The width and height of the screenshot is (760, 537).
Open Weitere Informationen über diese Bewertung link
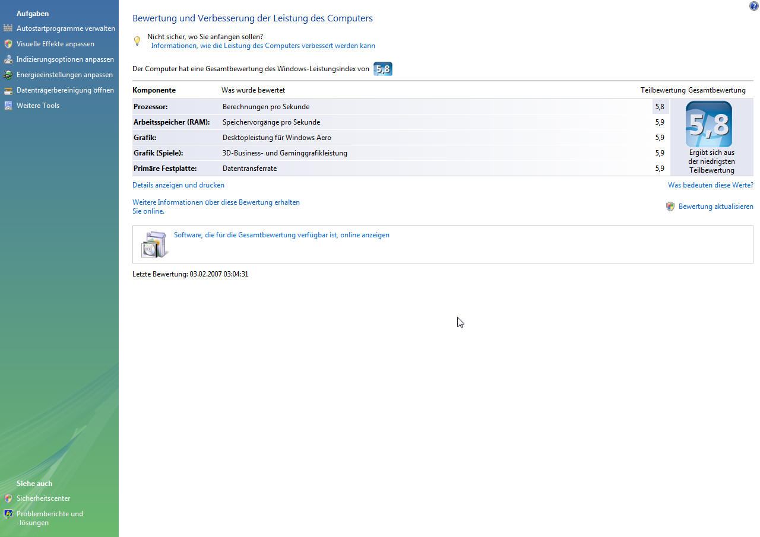coord(216,206)
